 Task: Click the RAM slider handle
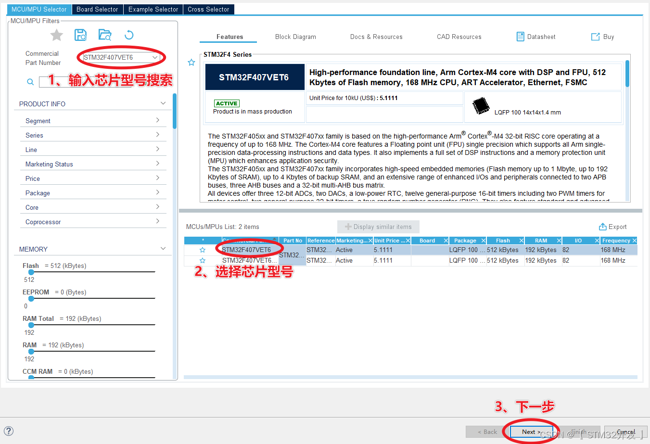[31, 352]
